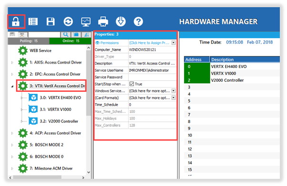Click the download arrow circle icon
The width and height of the screenshot is (287, 186).
coord(121,22)
